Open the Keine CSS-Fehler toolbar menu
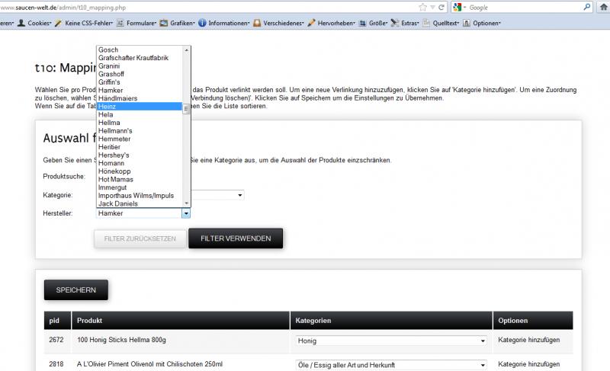This screenshot has height=371, width=610. pos(88,23)
